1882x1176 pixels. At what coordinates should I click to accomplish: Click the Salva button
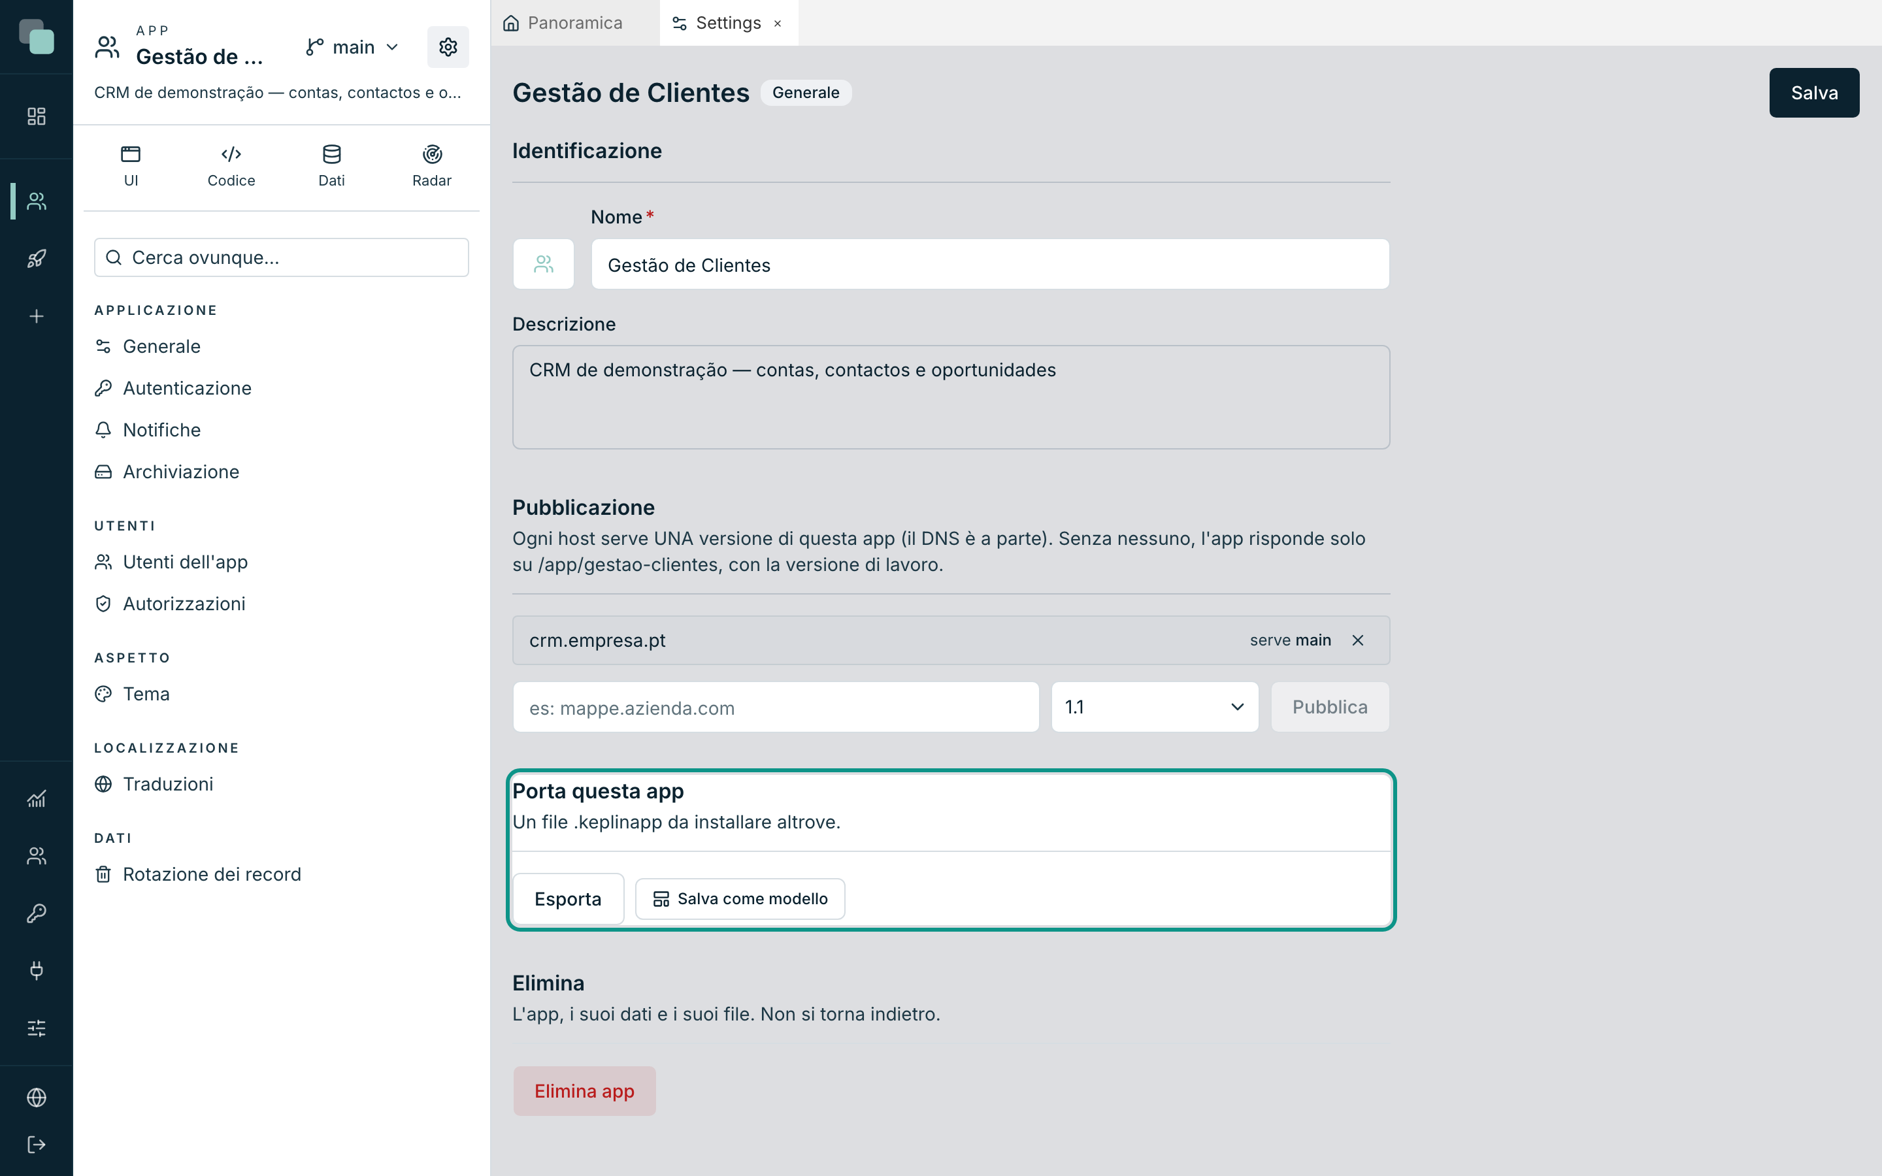(1813, 93)
